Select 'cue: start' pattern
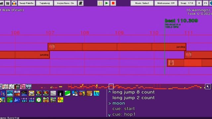 tap(124, 109)
